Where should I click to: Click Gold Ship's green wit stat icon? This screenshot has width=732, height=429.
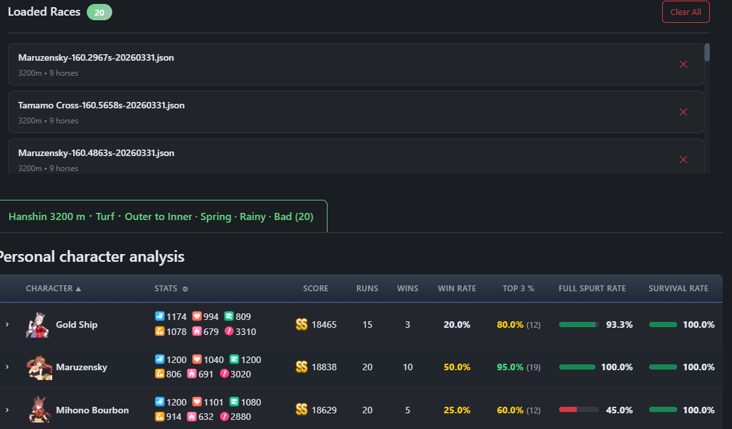pyautogui.click(x=229, y=317)
